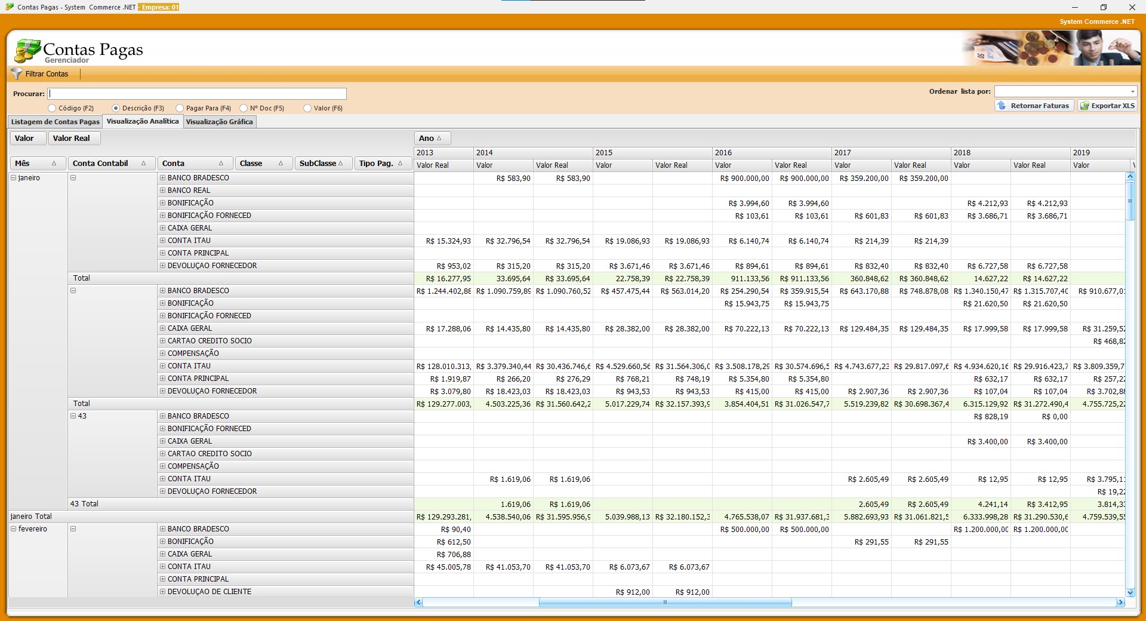
Task: Click horizontal scrollbar right arrow
Action: pos(1120,602)
